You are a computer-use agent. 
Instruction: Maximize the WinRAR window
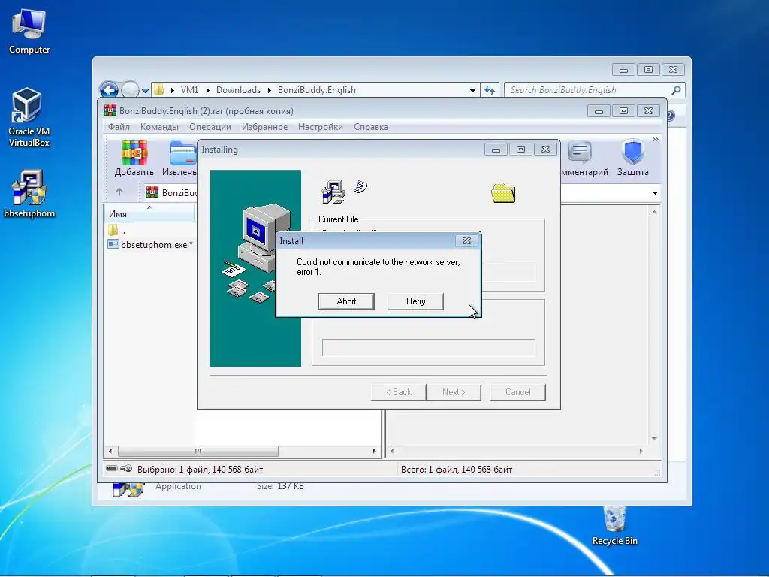click(623, 111)
